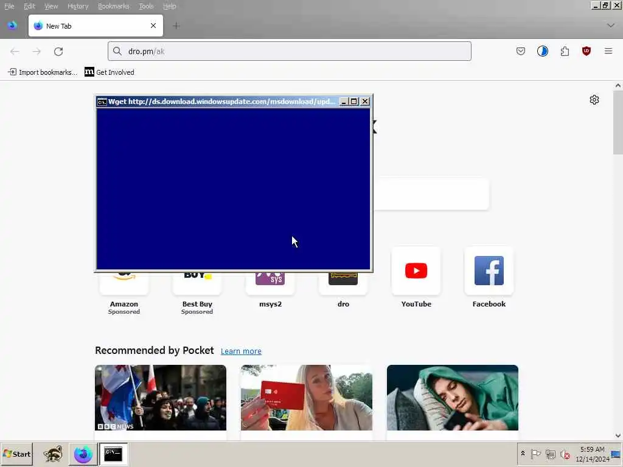The width and height of the screenshot is (623, 467).
Task: Go back one page
Action: [15, 51]
